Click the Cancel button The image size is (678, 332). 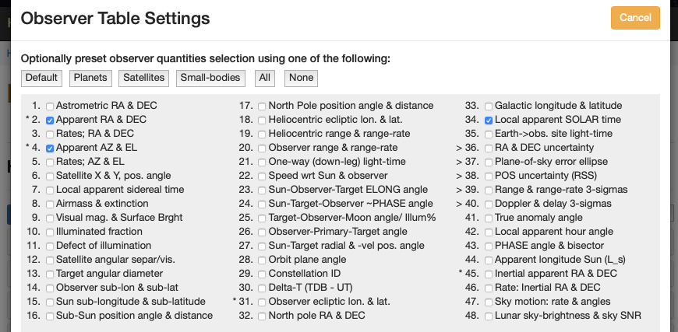pos(635,18)
